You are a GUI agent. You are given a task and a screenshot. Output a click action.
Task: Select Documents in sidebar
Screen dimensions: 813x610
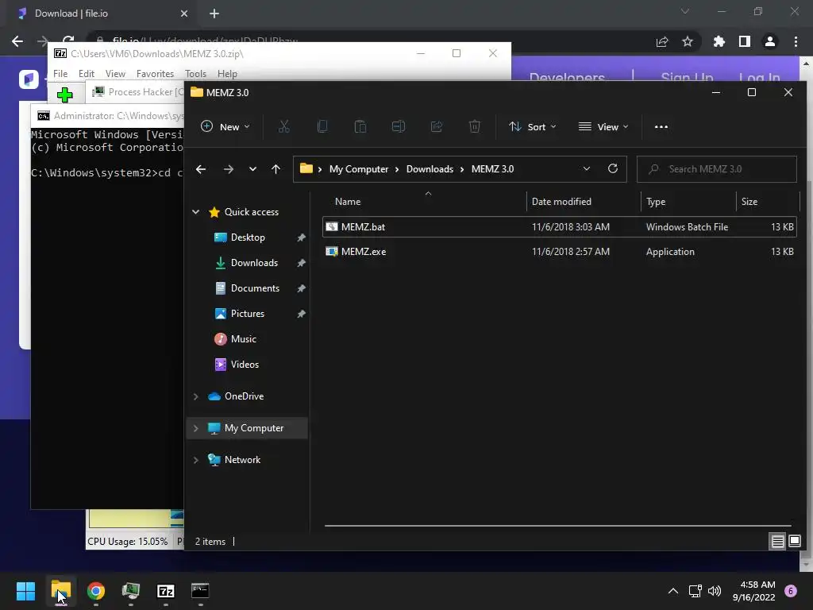point(255,288)
